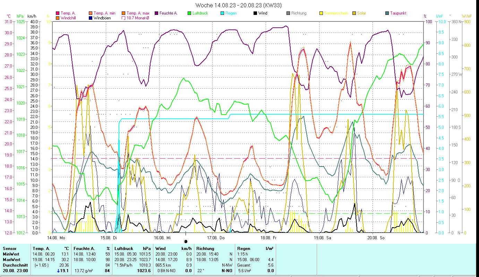Click the 0 Bft N-NO wind strength text

166,271
